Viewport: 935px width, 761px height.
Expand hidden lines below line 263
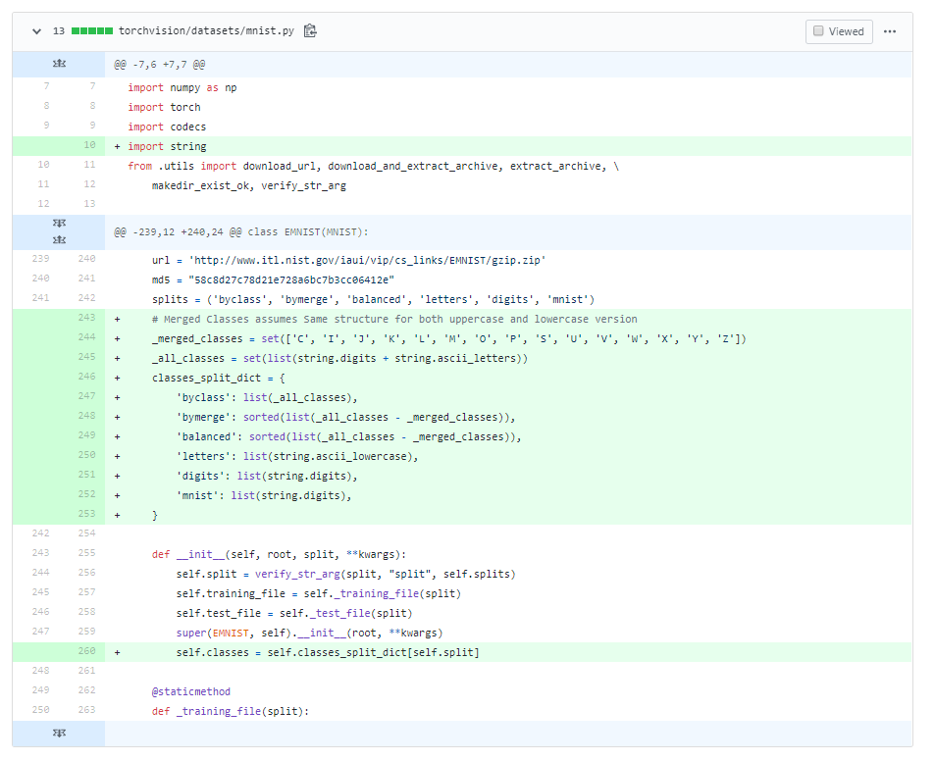click(58, 733)
